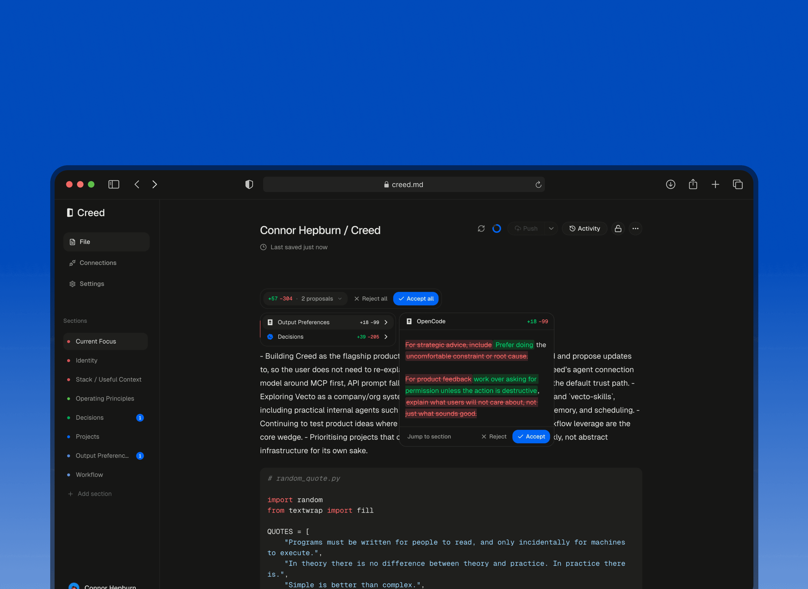Open the File page in the sidebar

pyautogui.click(x=106, y=242)
